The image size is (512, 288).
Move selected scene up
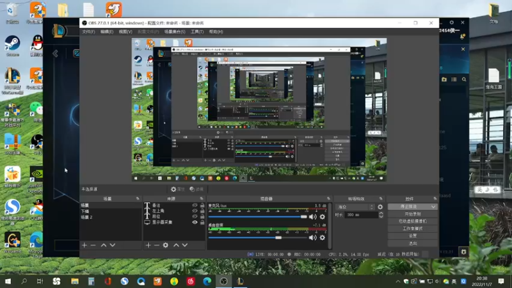104,245
